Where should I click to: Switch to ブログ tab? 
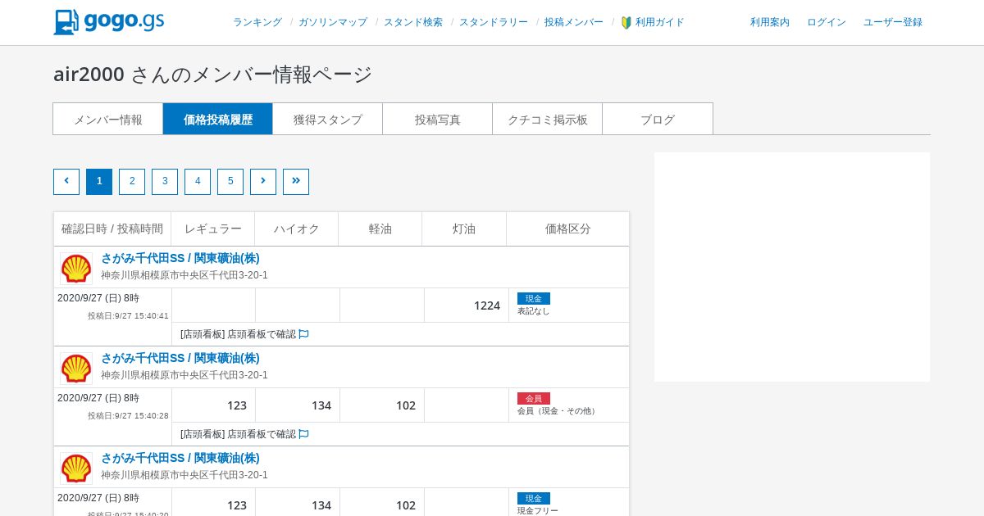(x=658, y=119)
